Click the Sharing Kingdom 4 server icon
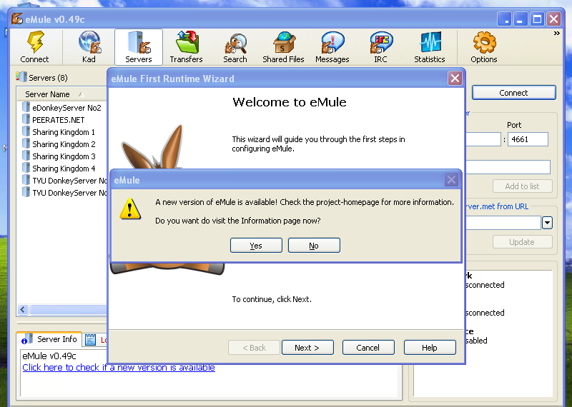Viewport: 572px width, 407px height. [x=26, y=168]
